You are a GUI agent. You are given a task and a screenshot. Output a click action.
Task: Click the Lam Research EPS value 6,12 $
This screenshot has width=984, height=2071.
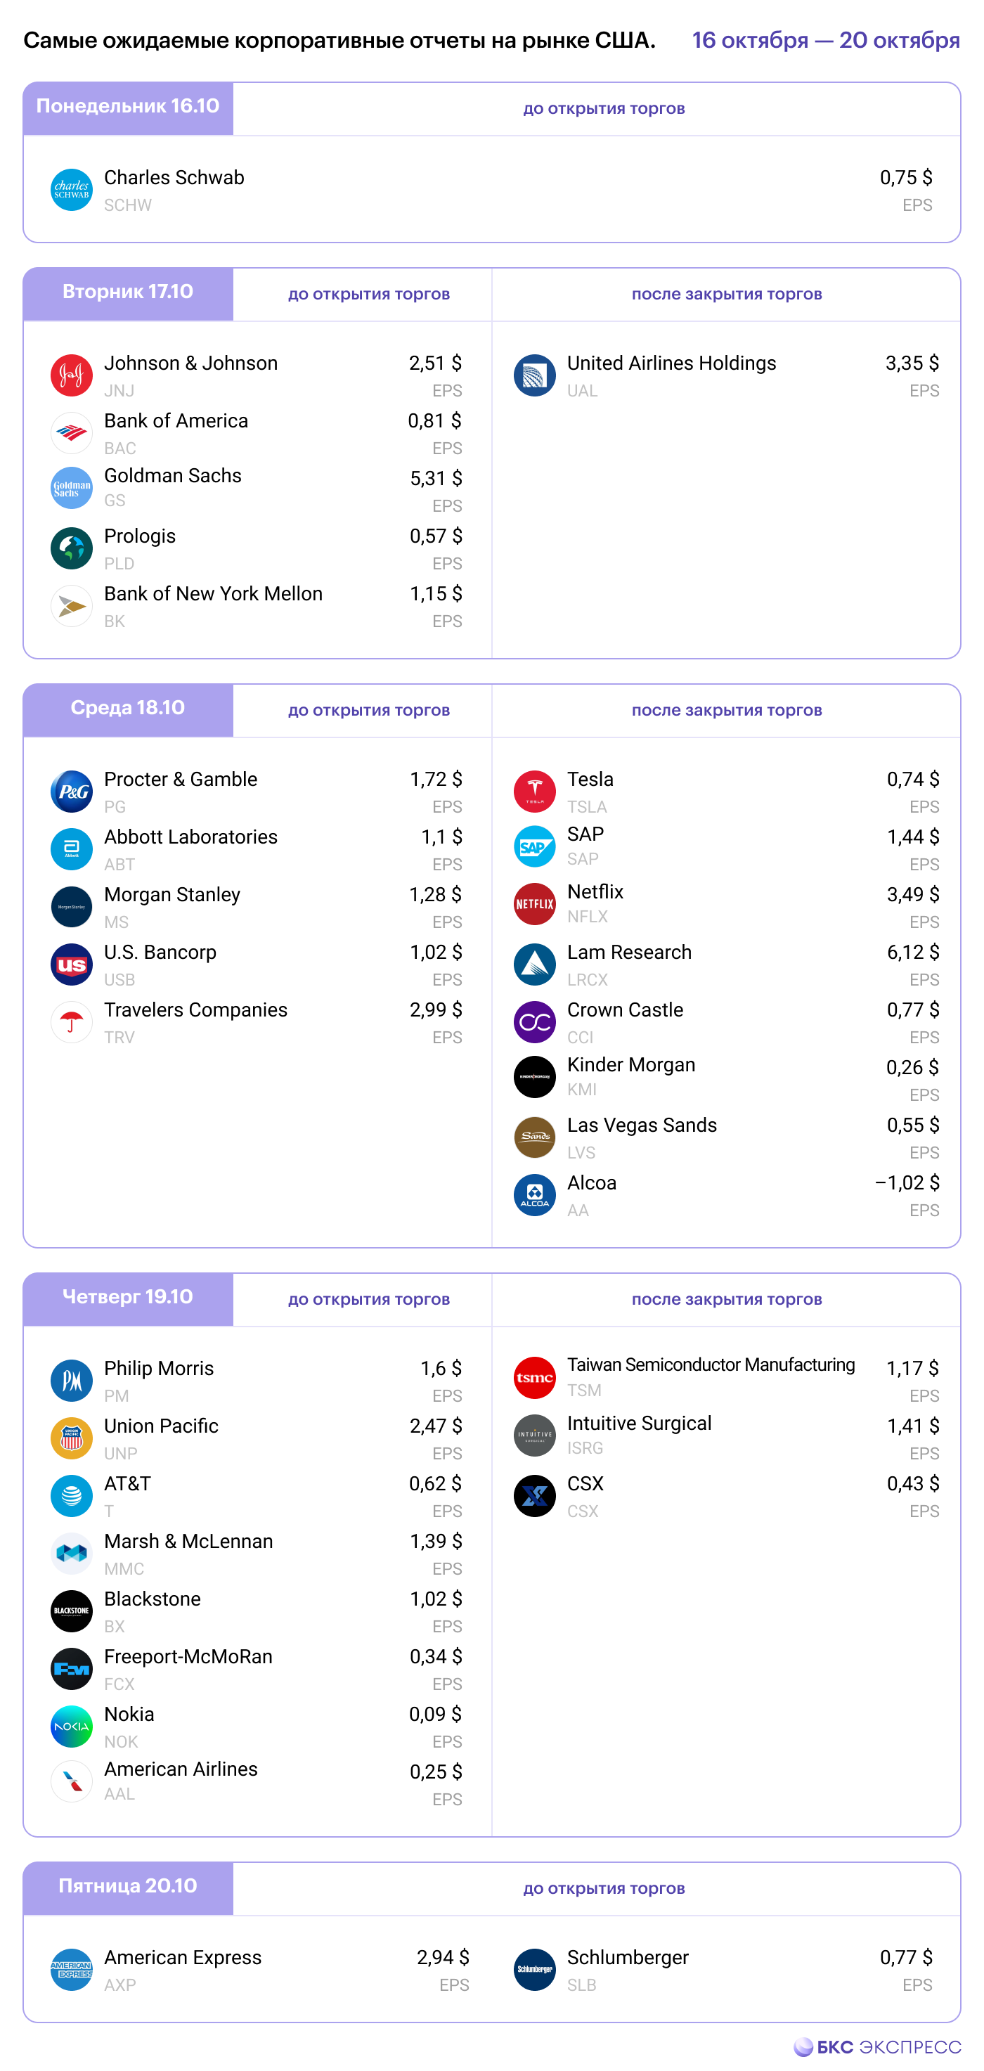pos(913,953)
